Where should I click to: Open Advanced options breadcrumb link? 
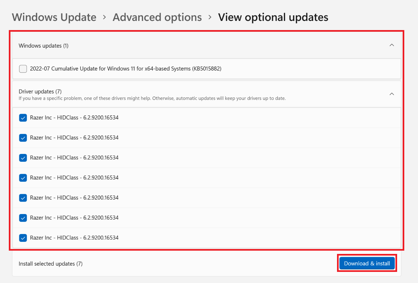(157, 17)
